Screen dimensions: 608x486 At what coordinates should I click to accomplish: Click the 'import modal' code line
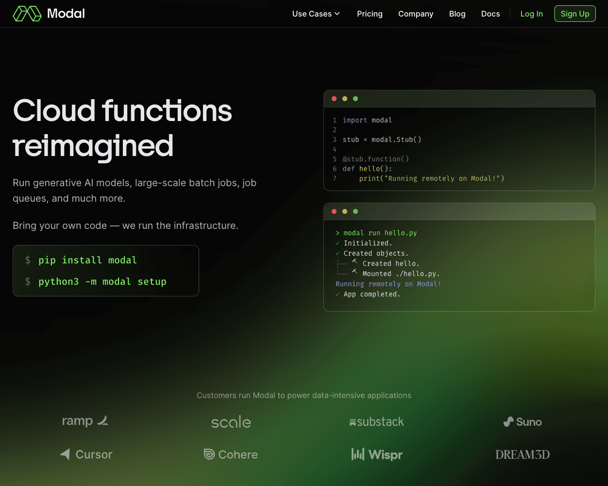click(x=367, y=120)
